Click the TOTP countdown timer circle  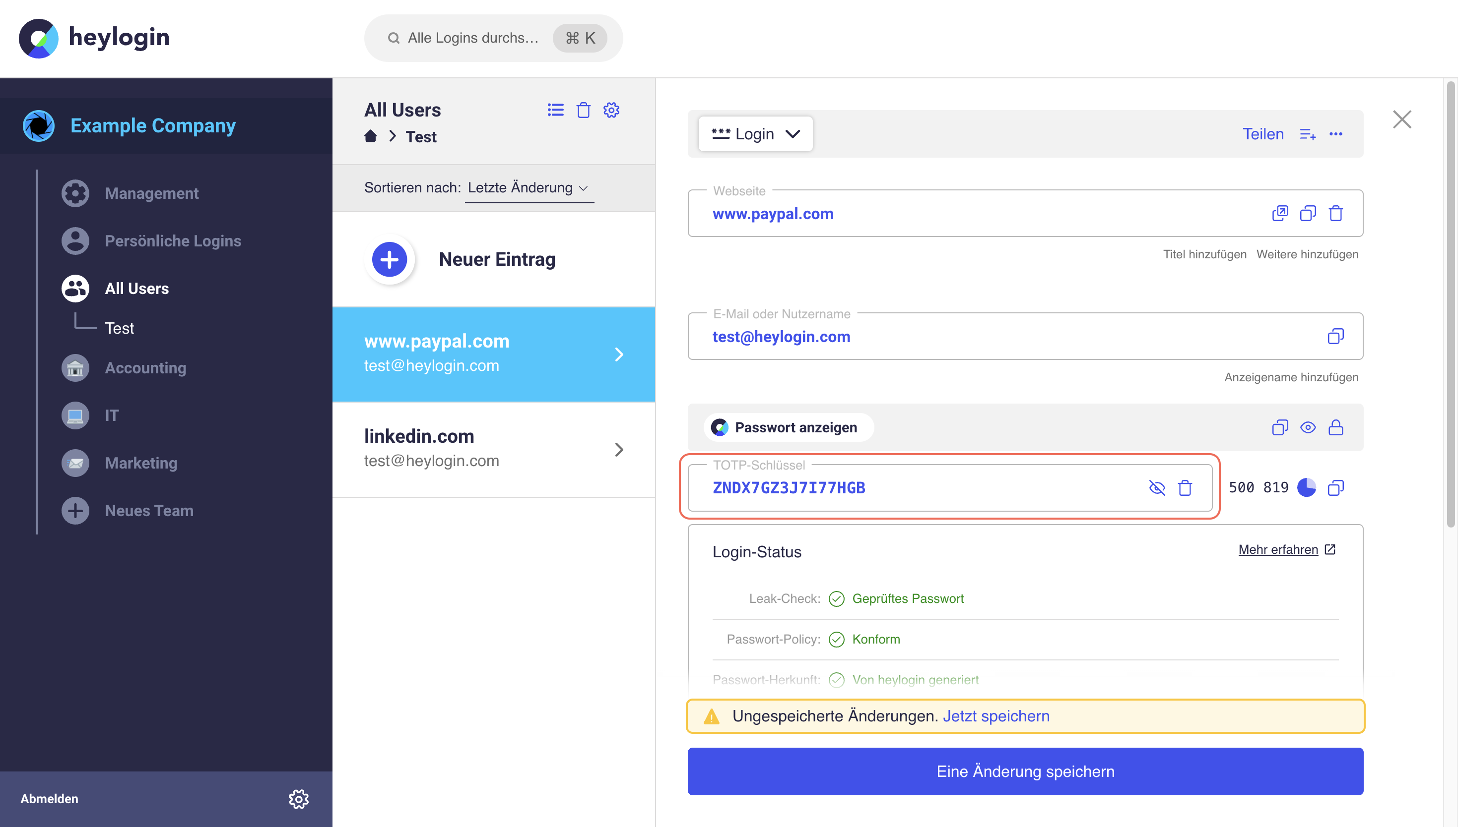[x=1306, y=487]
